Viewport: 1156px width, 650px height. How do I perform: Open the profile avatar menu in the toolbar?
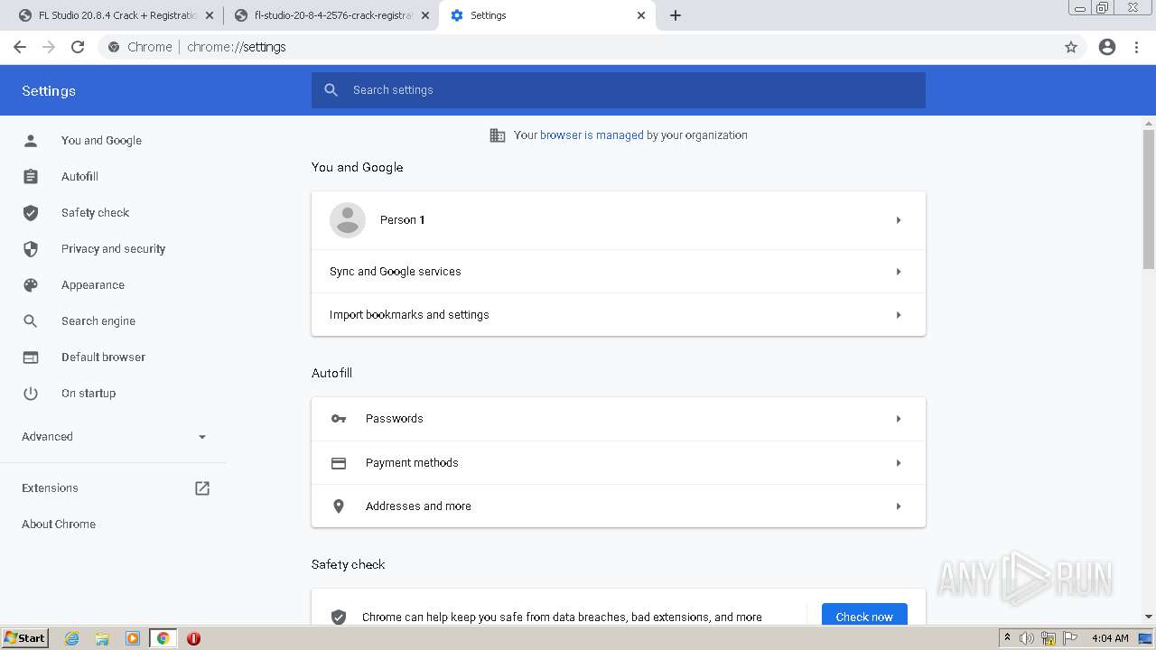(x=1107, y=47)
